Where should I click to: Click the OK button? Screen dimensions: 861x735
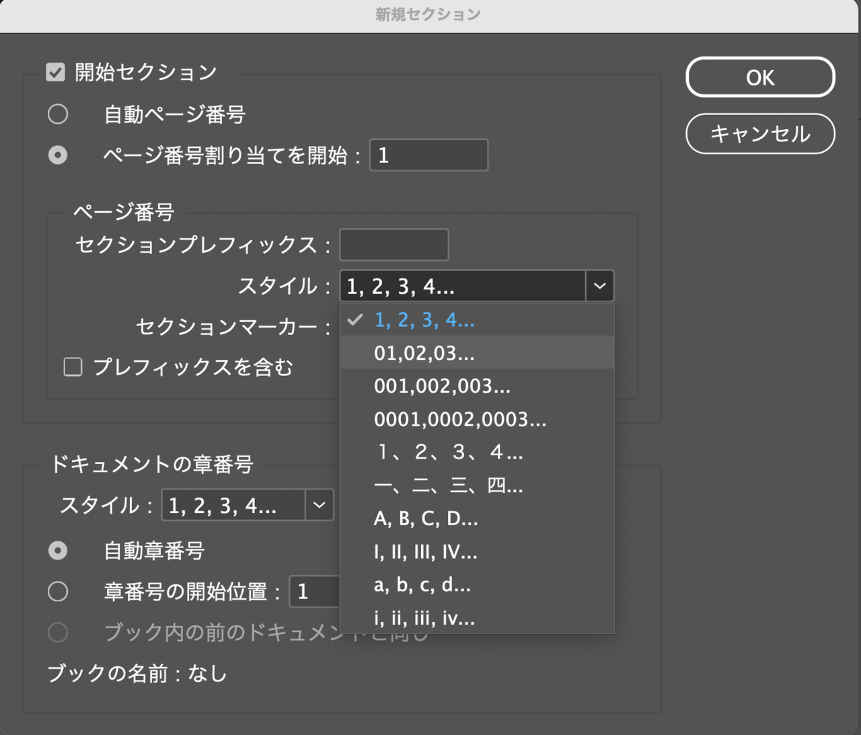click(x=760, y=77)
